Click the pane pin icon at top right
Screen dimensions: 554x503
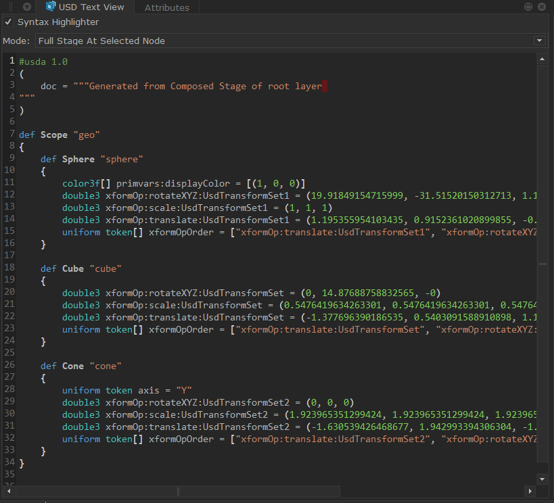pos(528,7)
